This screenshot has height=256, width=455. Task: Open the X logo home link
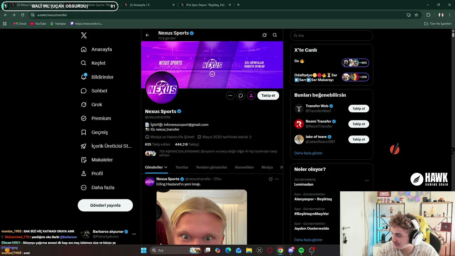click(x=84, y=35)
